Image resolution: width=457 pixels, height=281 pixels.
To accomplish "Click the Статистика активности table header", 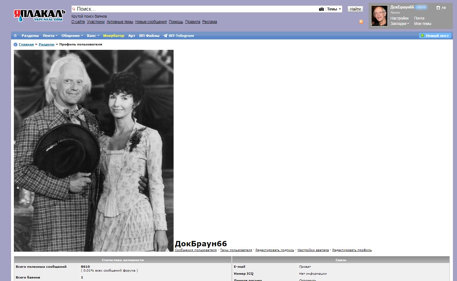I will (123, 260).
